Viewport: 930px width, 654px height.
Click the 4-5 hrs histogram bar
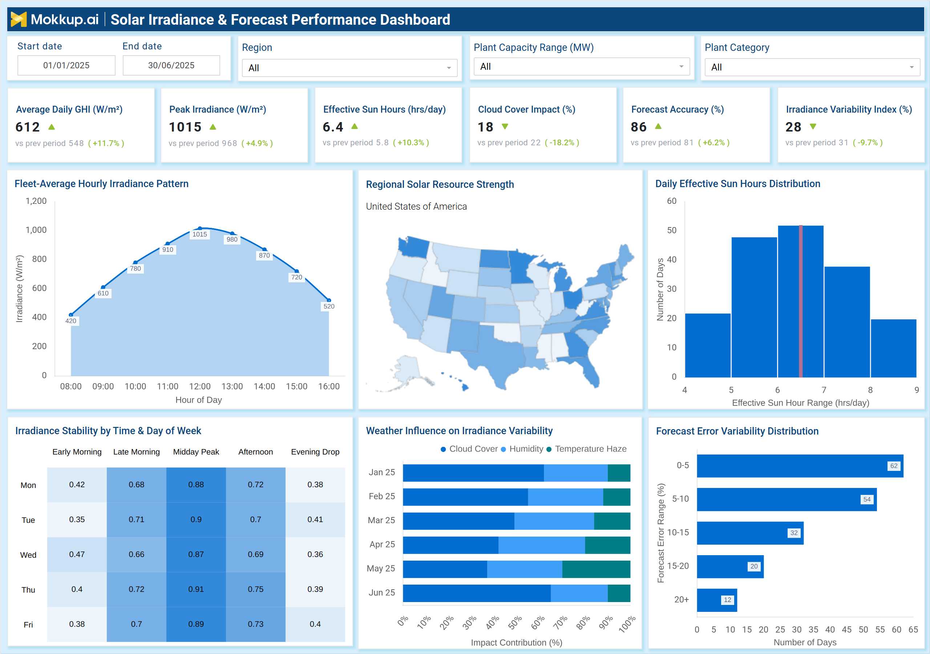pos(708,345)
